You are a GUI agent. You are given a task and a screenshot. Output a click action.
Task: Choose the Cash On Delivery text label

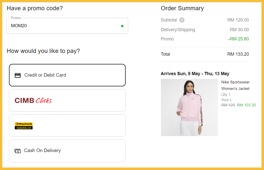coord(42,151)
